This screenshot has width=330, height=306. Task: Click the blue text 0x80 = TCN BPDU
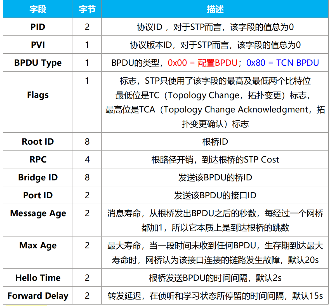[283, 63]
